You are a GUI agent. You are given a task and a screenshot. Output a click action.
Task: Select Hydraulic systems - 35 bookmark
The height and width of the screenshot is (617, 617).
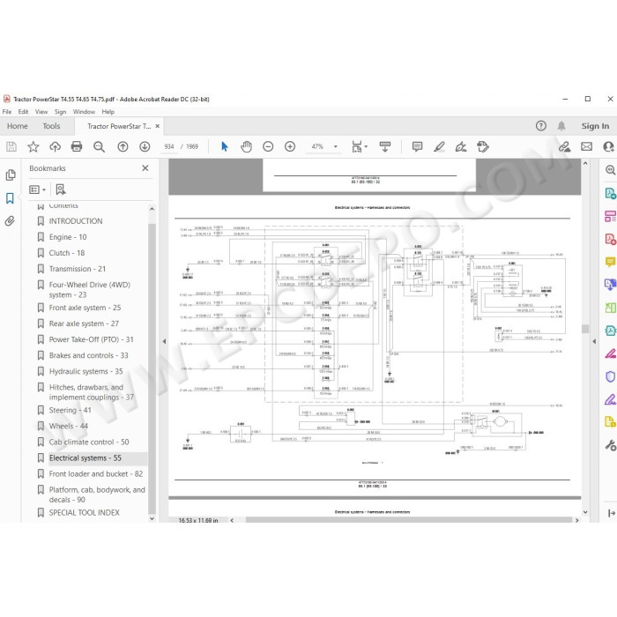(x=85, y=371)
